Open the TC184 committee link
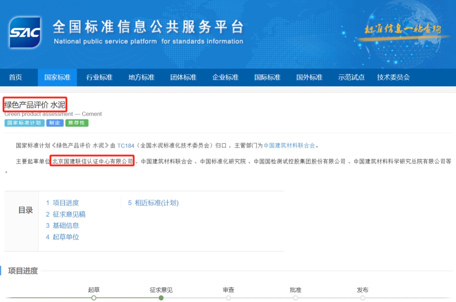Viewport: 456px width, 302px height. tap(126, 146)
